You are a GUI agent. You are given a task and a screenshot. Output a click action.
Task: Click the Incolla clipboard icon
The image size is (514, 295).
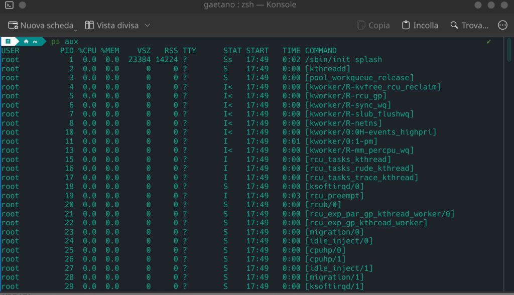click(406, 25)
